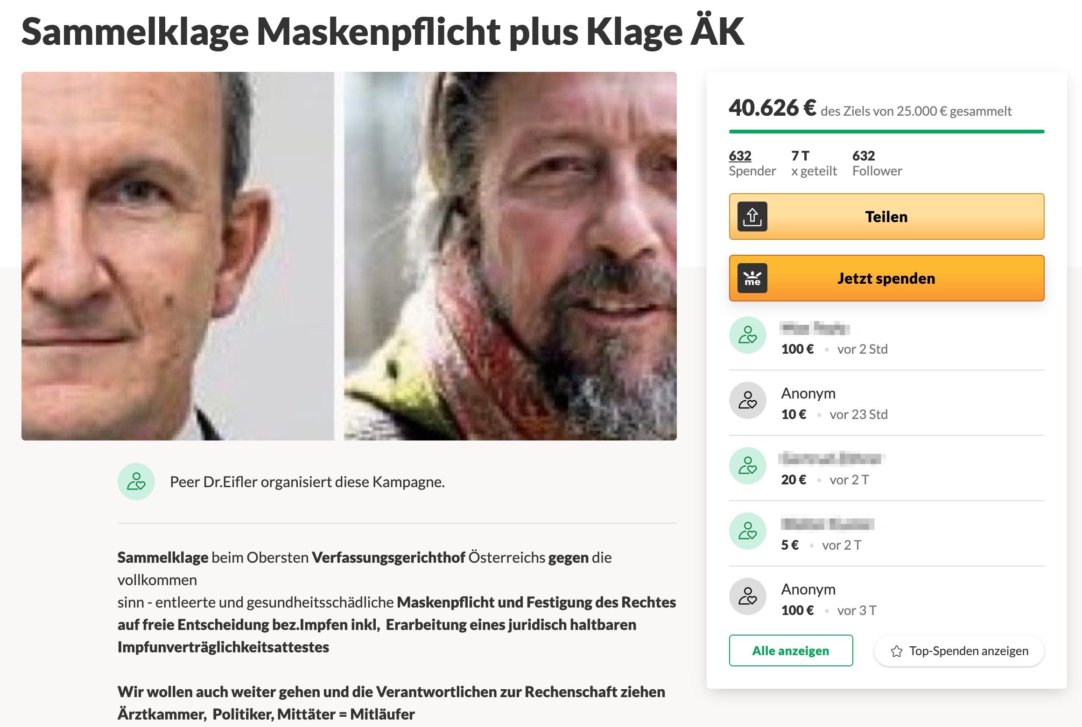
Task: Click the green donor icon for the 20 € donation
Action: tap(747, 466)
